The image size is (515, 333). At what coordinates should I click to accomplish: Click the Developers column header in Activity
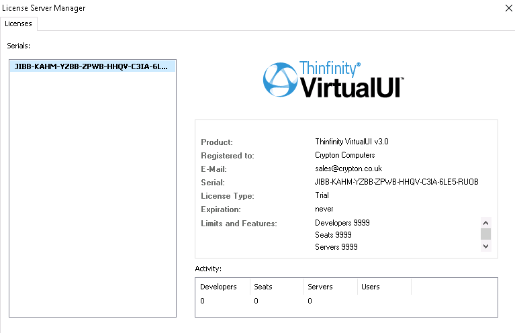point(223,287)
